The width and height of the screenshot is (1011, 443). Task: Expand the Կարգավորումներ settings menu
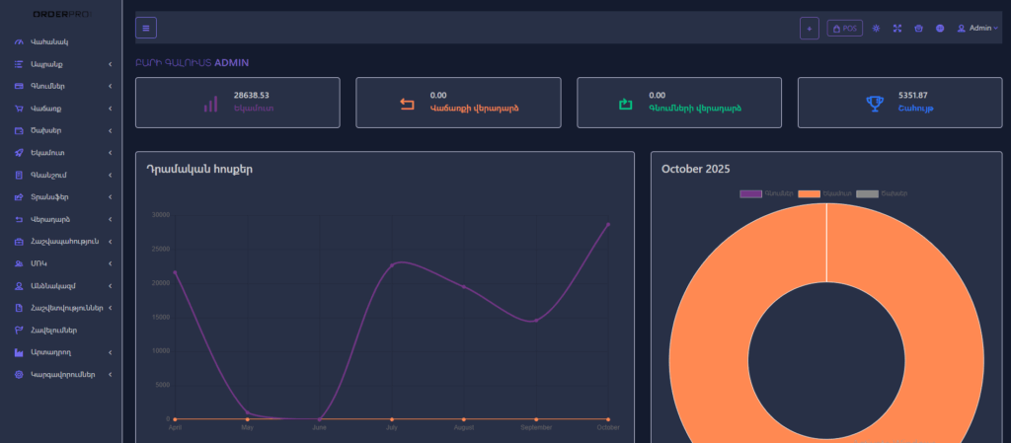click(59, 375)
